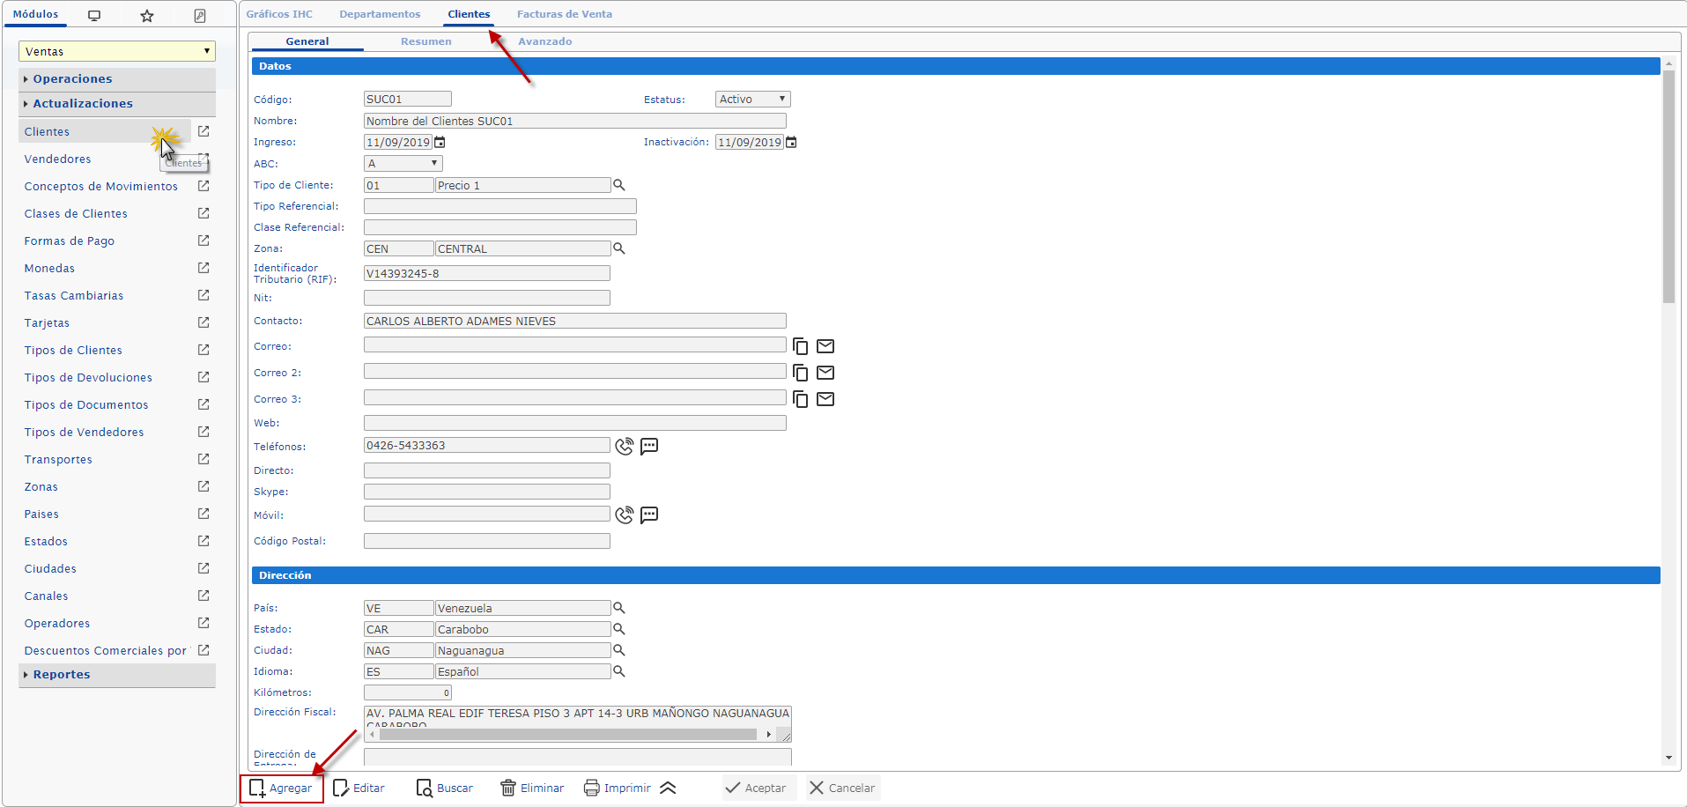Select the Avanzado sub-tab
The image size is (1687, 807).
[x=545, y=41]
